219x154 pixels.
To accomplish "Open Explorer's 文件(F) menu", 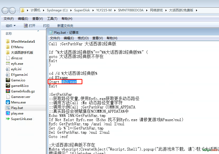I will [x=8, y=19].
